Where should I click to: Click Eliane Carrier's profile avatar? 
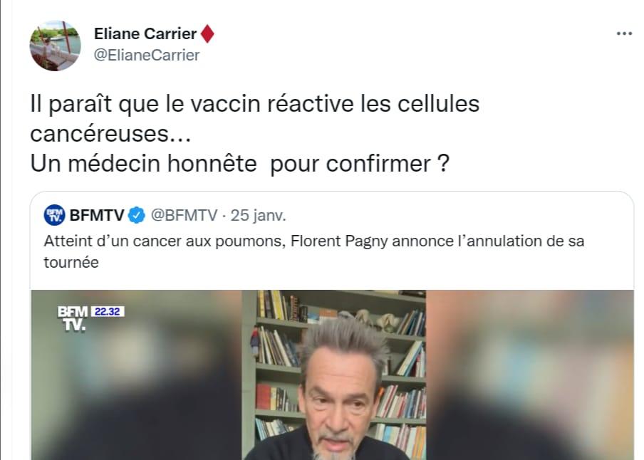55,46
